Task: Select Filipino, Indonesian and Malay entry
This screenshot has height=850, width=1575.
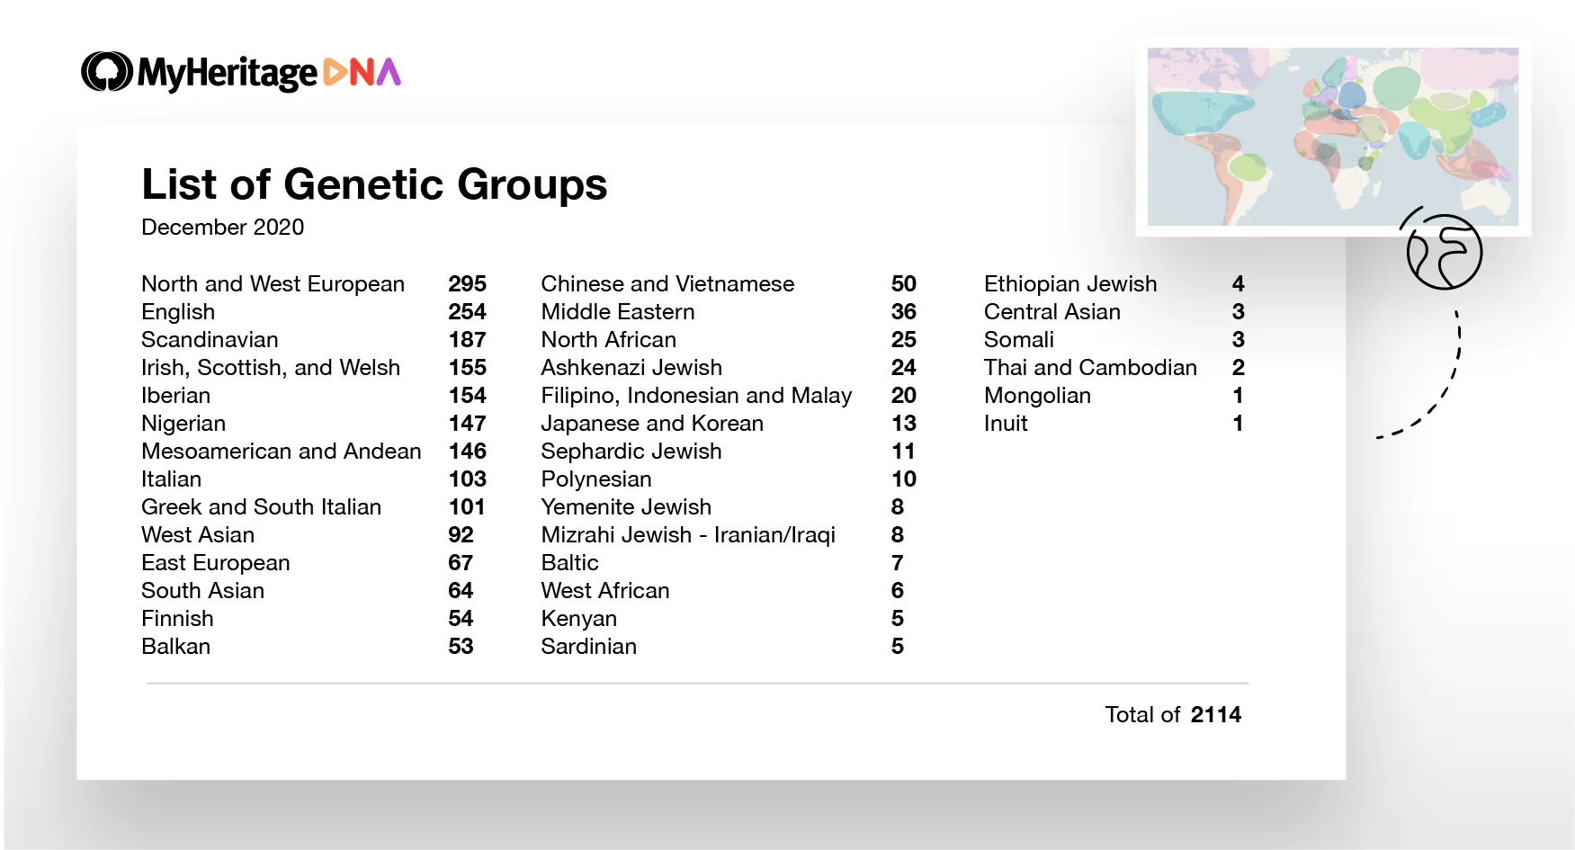Action: click(x=696, y=396)
